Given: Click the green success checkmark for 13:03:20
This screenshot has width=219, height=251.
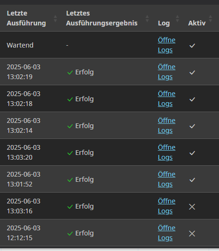Looking at the screenshot, I should tap(70, 153).
